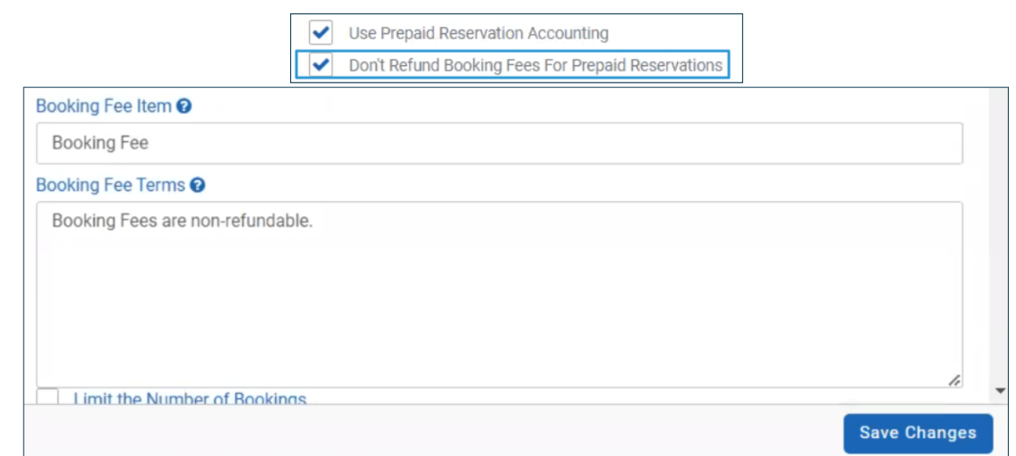Click the help icon beside Booking Fee Item
The image size is (1016, 456).
pyautogui.click(x=184, y=106)
